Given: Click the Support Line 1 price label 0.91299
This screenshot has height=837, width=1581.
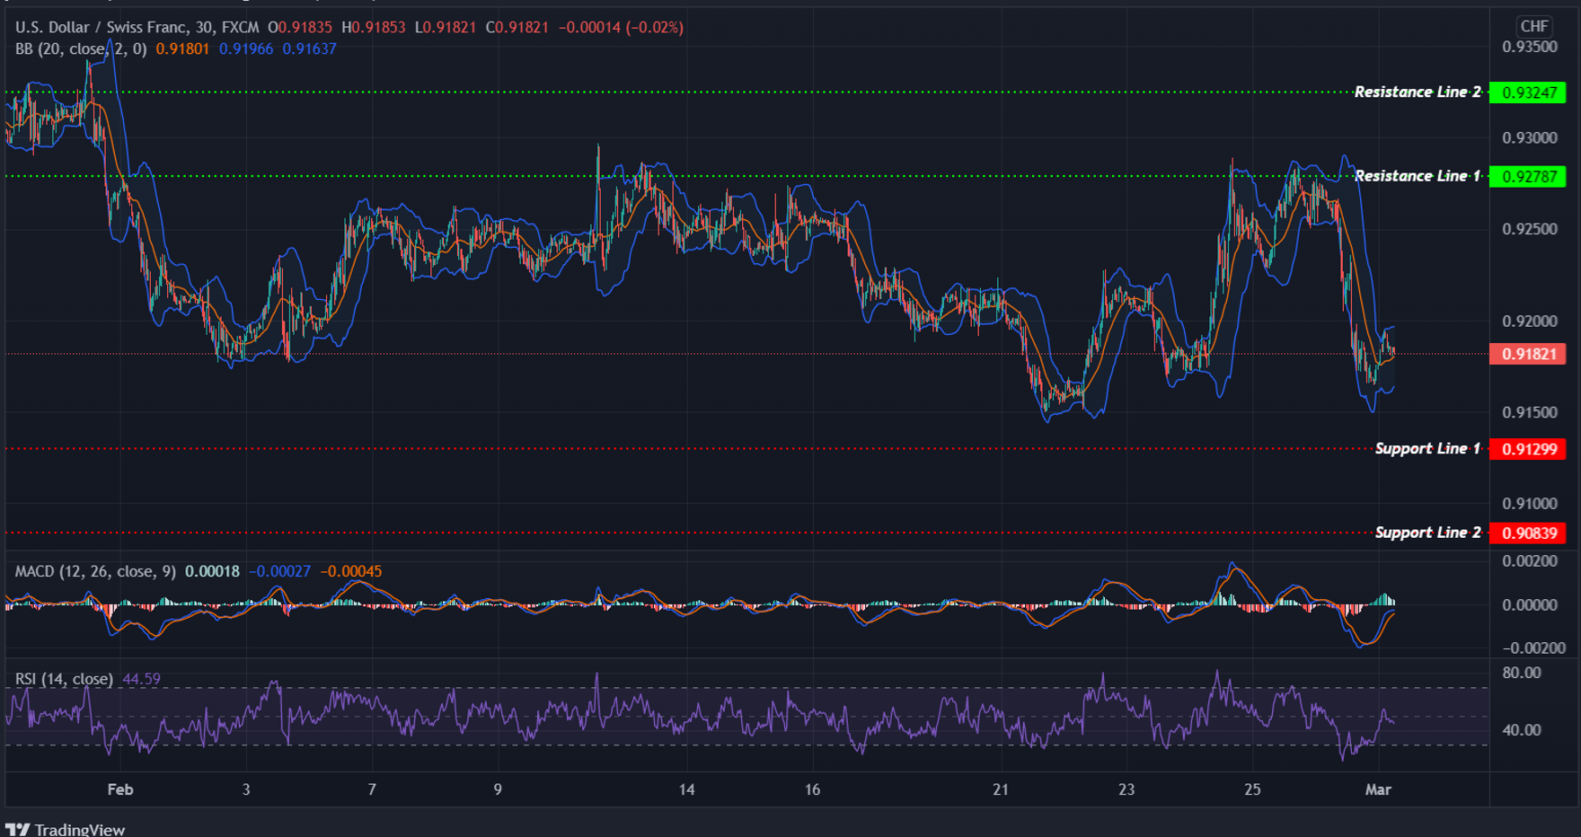Looking at the screenshot, I should [1528, 448].
